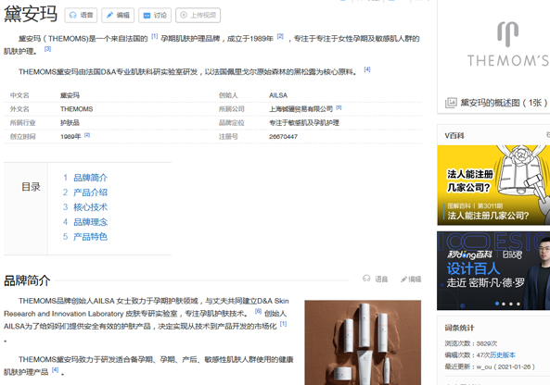
Task: Open the 历史版本 link in 词条统计
Action: 503,354
